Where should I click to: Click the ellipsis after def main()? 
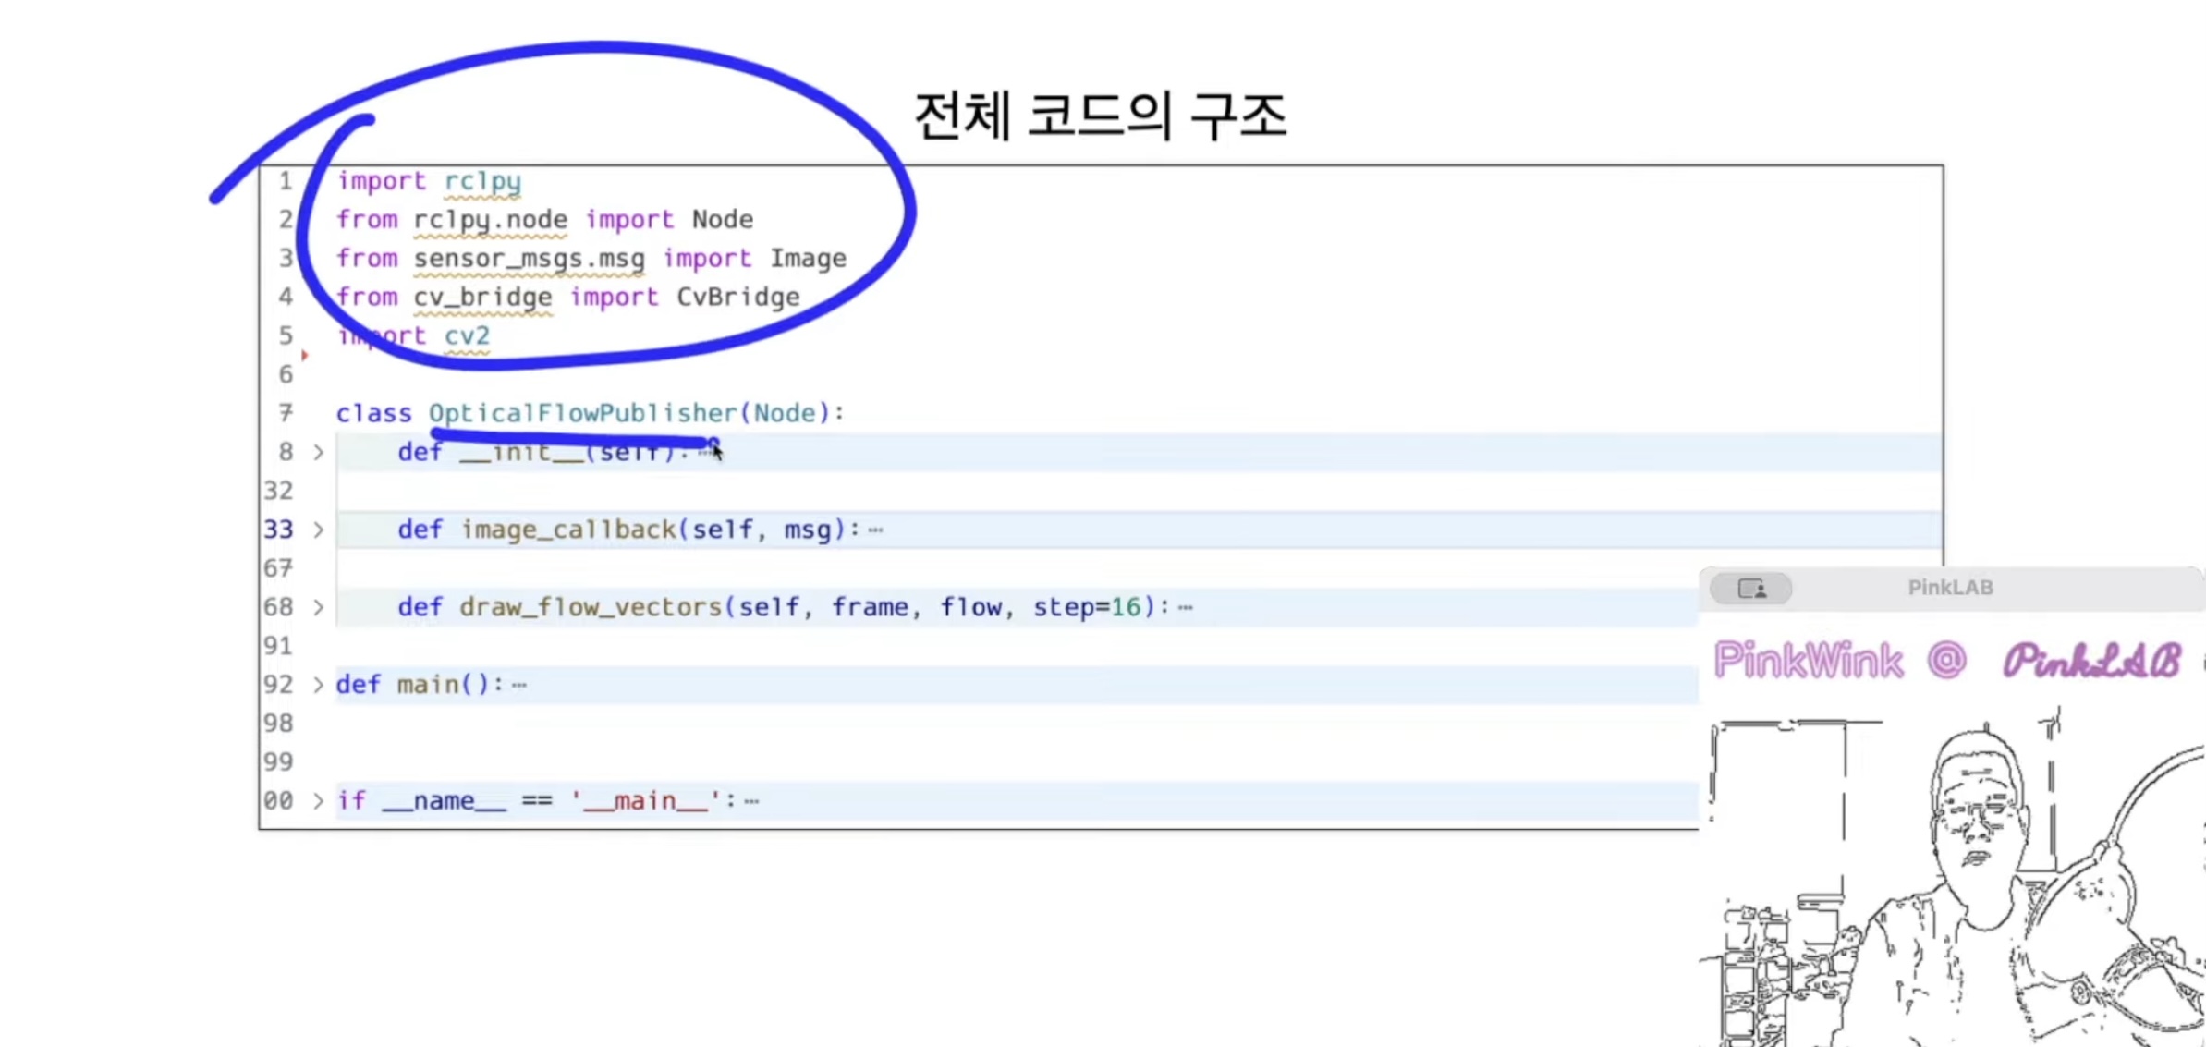(x=519, y=685)
